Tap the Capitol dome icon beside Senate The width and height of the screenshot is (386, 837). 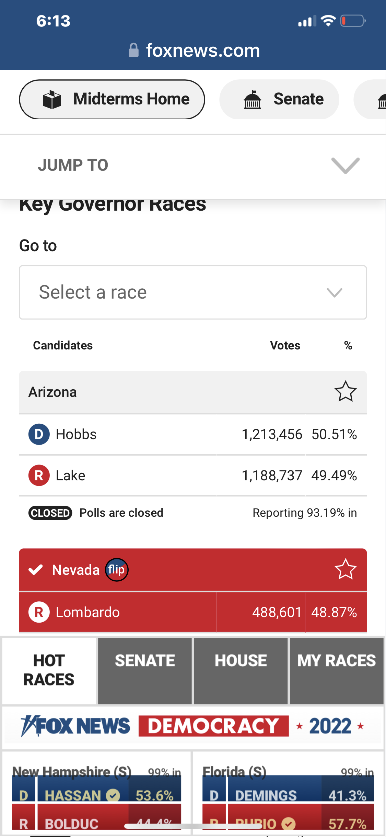tap(252, 100)
